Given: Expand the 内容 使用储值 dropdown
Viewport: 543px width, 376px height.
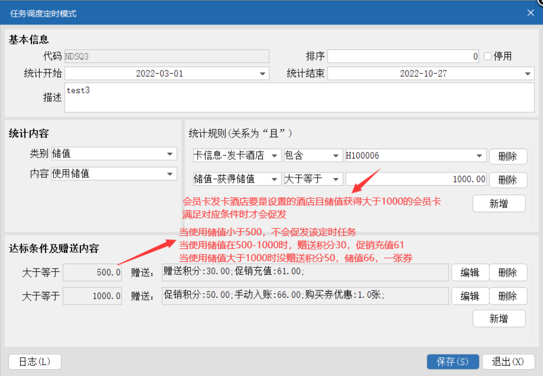Looking at the screenshot, I should (170, 174).
